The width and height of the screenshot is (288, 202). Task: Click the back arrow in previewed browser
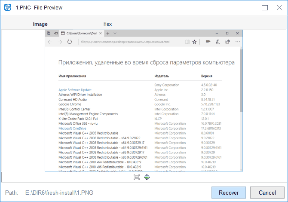(x=50, y=42)
